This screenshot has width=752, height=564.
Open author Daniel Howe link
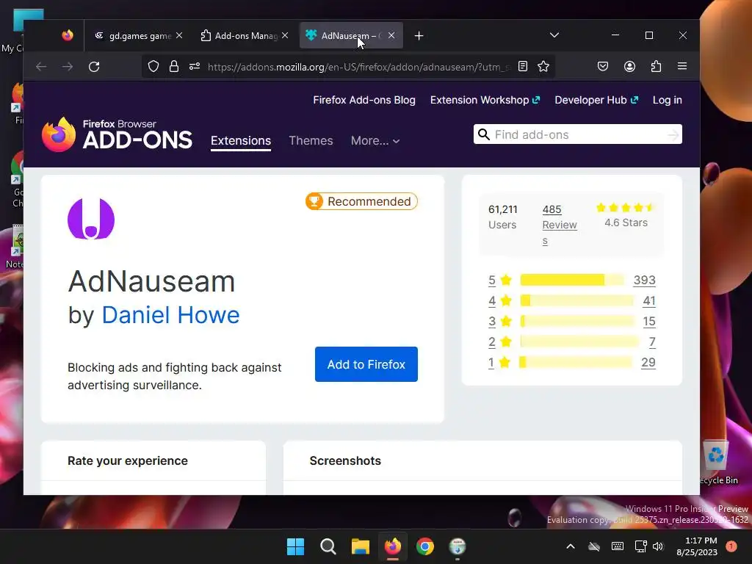click(x=170, y=315)
